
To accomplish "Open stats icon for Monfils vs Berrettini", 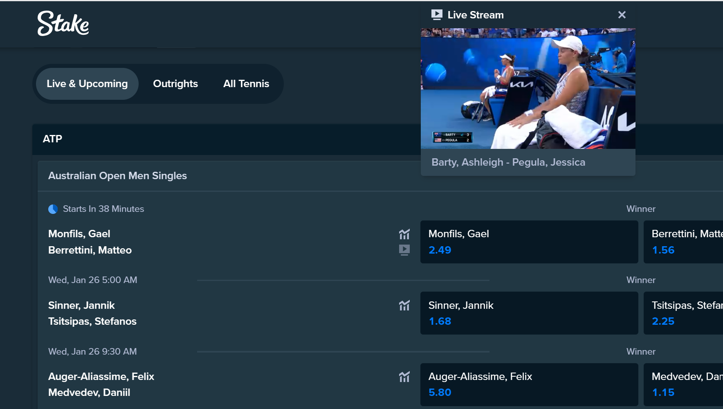I will [404, 234].
